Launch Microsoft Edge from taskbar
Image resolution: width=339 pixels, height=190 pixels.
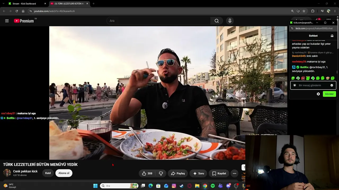(151, 186)
